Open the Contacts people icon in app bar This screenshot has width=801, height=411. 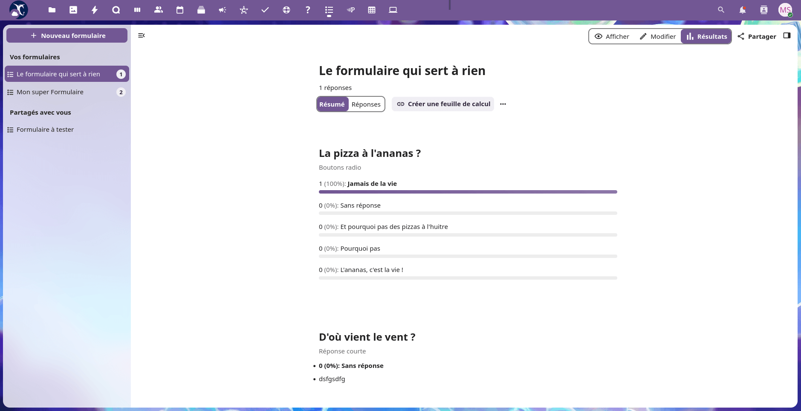click(159, 10)
